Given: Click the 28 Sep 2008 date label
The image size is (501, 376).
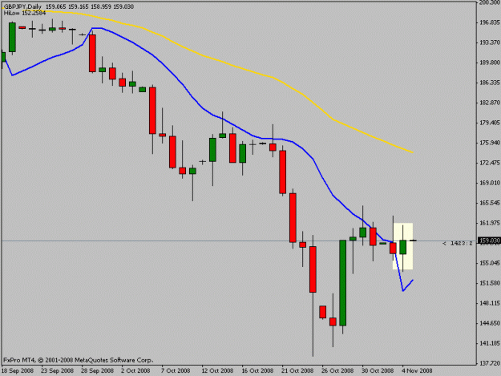Looking at the screenshot, I should point(98,371).
